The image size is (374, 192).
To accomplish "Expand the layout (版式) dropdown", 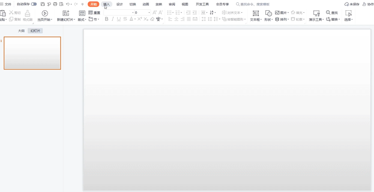I will 82,20.
